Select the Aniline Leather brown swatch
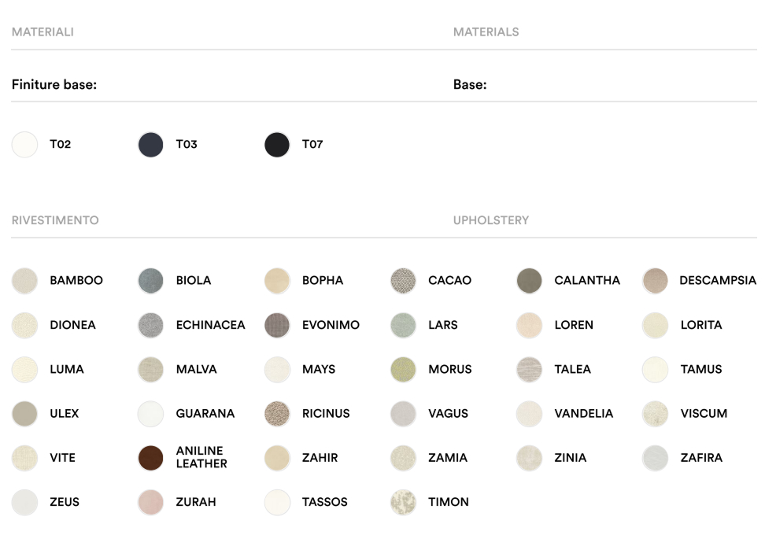The height and width of the screenshot is (535, 765). (150, 458)
